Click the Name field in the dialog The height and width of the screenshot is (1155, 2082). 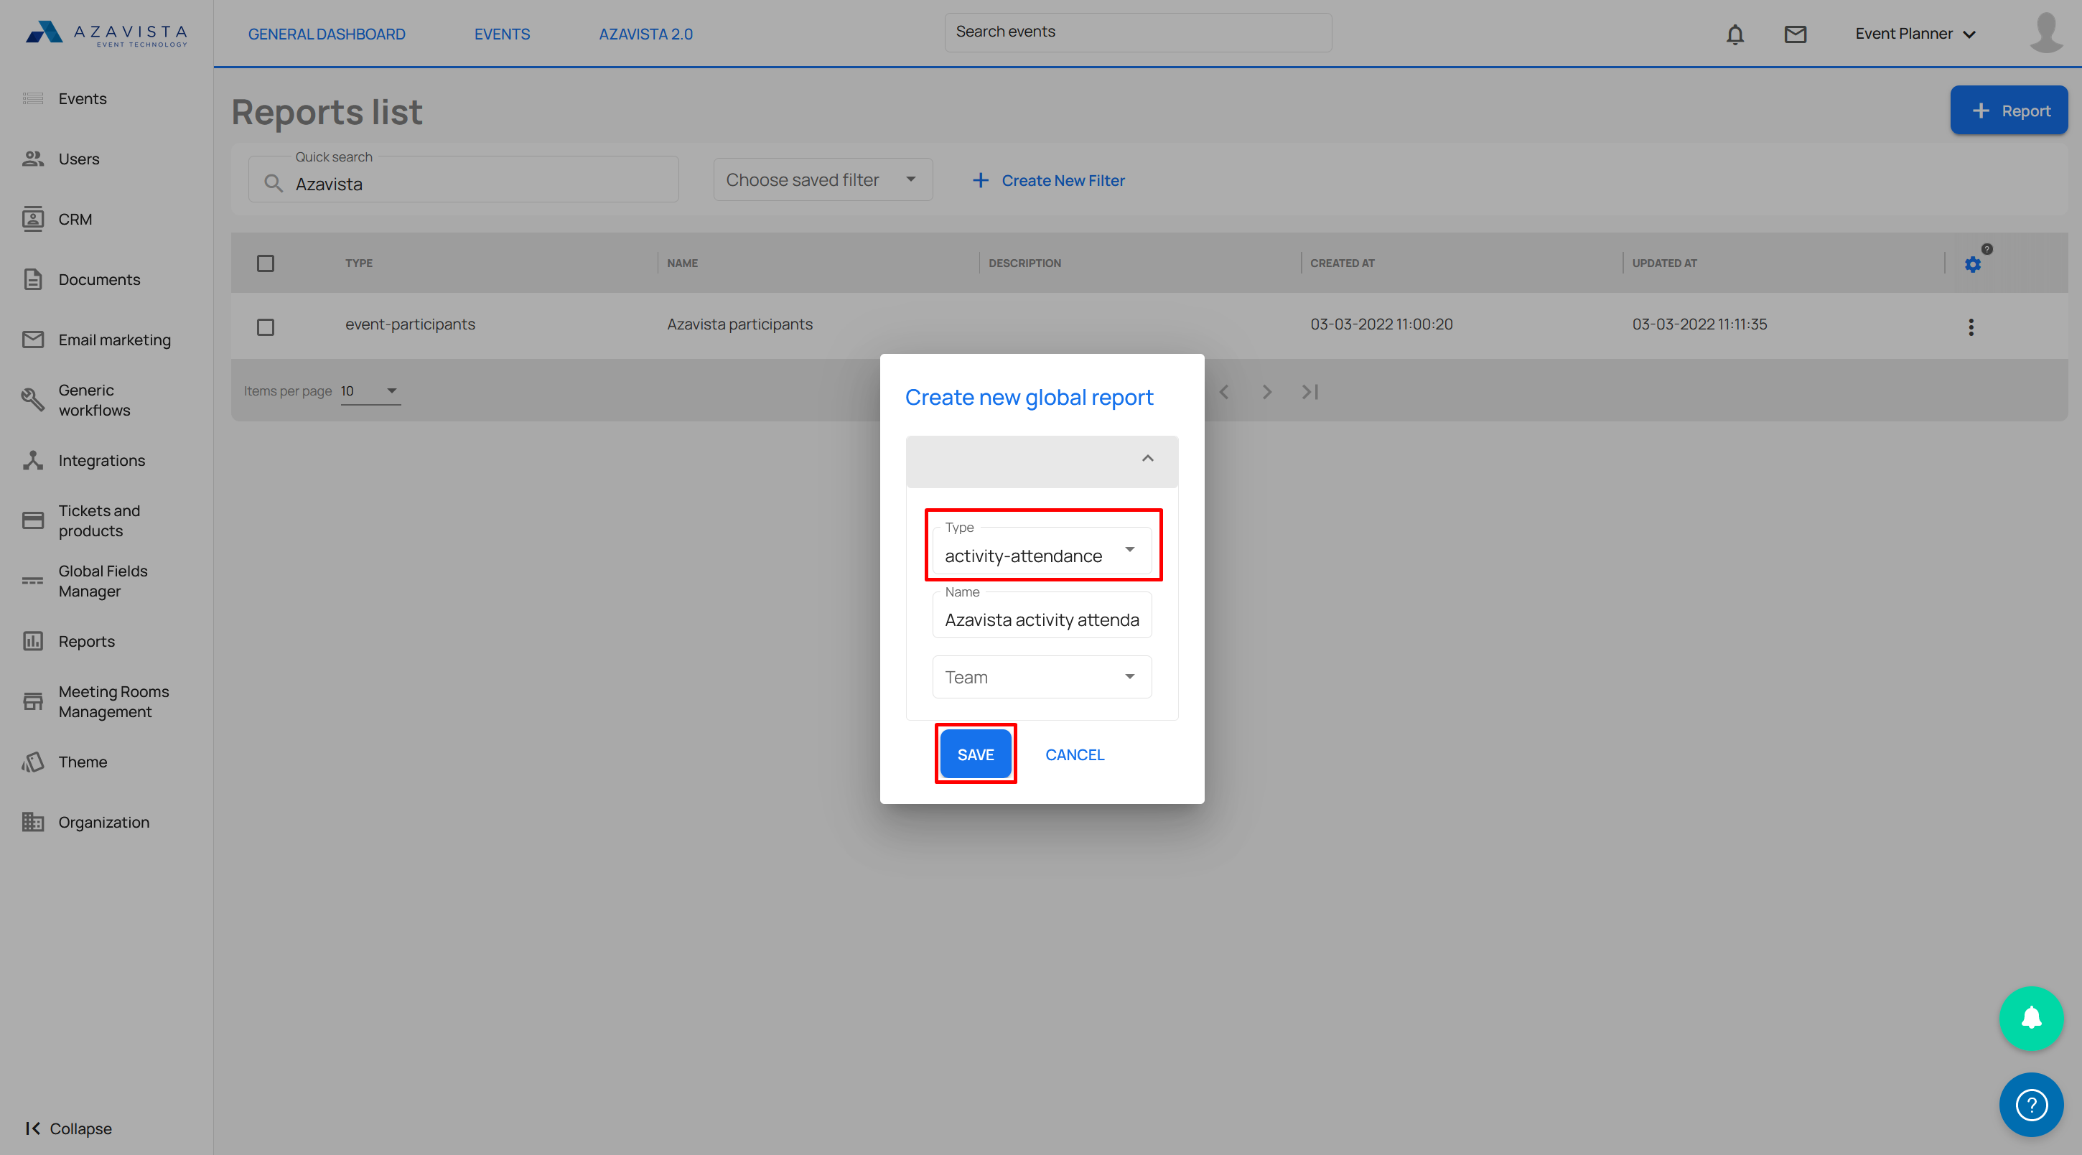coord(1042,616)
